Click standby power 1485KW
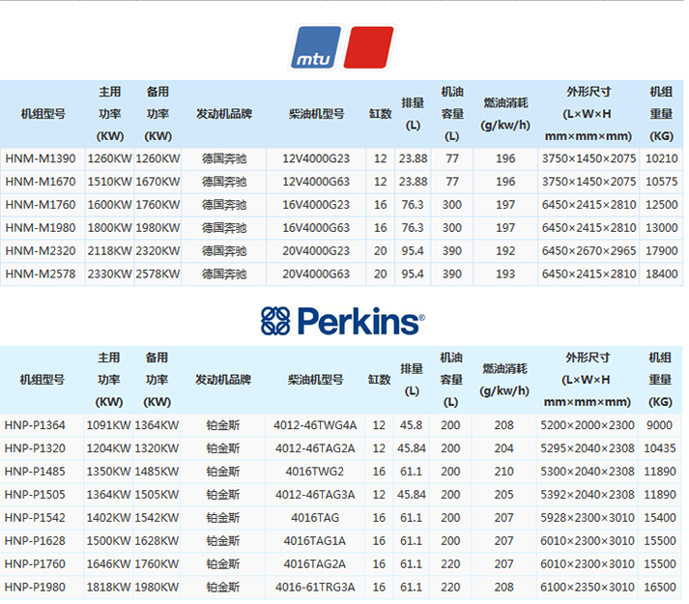Image resolution: width=689 pixels, height=604 pixels. pos(157,472)
